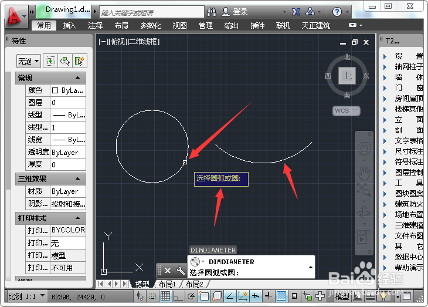Toggle Object Snap in status bar

(204, 296)
